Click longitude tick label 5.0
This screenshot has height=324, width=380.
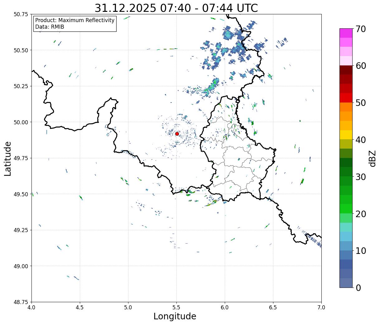pyautogui.click(x=128, y=307)
